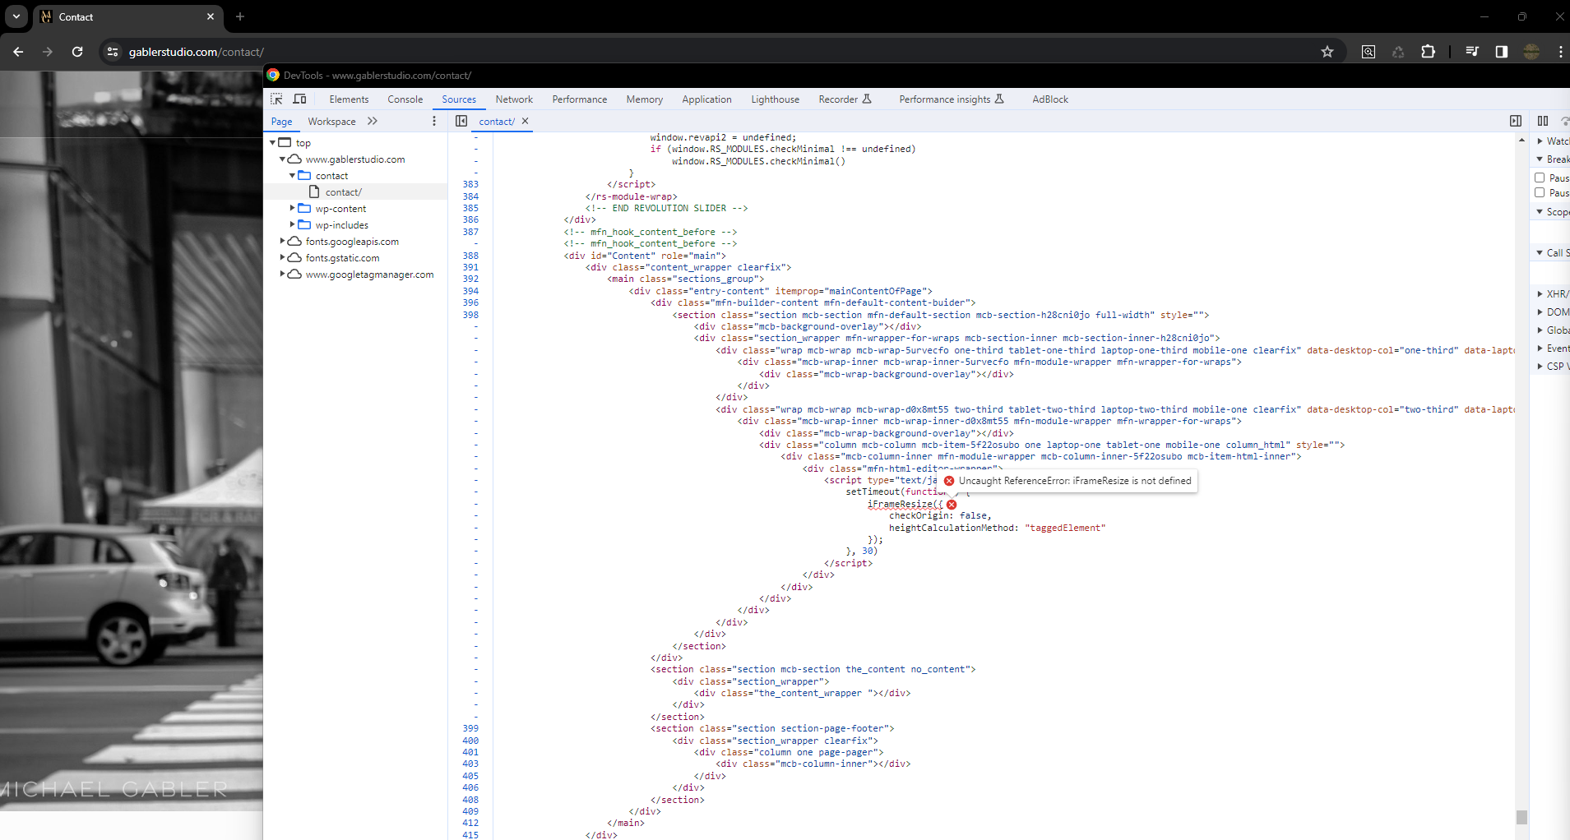Image resolution: width=1570 pixels, height=840 pixels.
Task: Expand the www.googletagmanager.com node
Action: coord(282,274)
